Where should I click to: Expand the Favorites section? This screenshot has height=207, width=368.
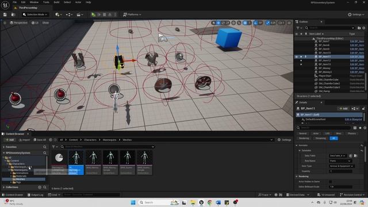pyautogui.click(x=4, y=147)
